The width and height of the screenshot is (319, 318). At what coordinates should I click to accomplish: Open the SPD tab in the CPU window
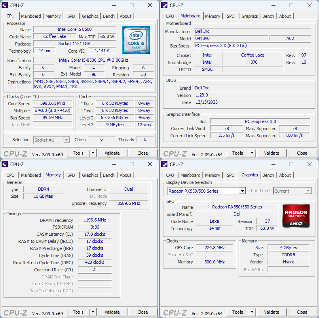click(71, 16)
